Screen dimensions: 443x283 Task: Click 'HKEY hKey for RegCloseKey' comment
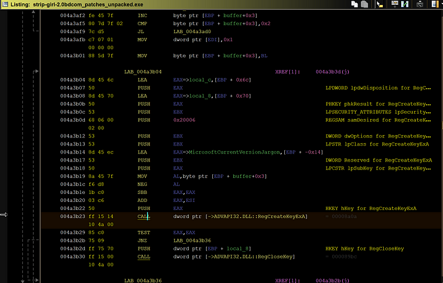[365, 249]
